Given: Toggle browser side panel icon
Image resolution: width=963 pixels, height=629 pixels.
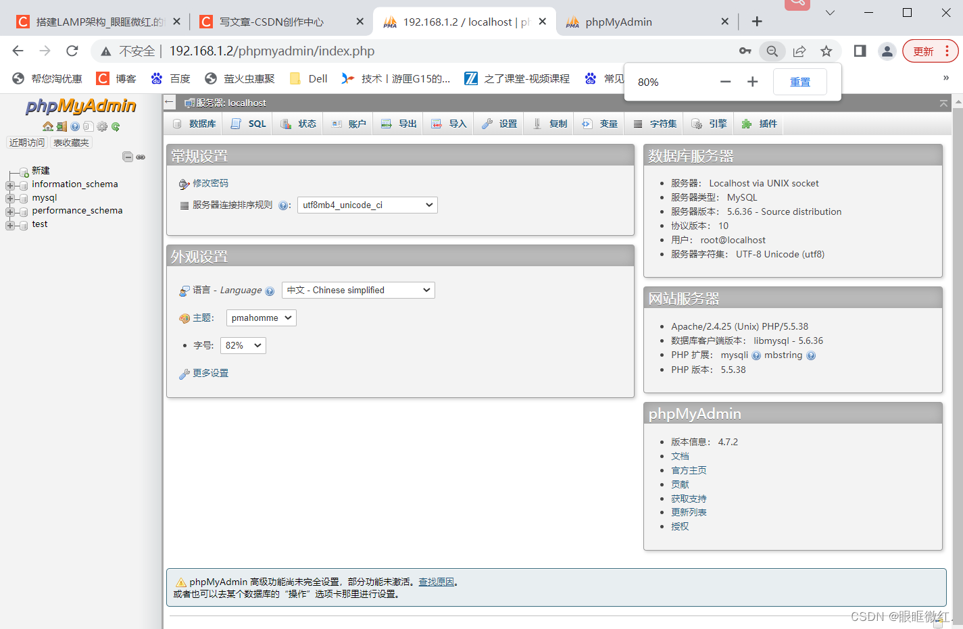Looking at the screenshot, I should (860, 51).
